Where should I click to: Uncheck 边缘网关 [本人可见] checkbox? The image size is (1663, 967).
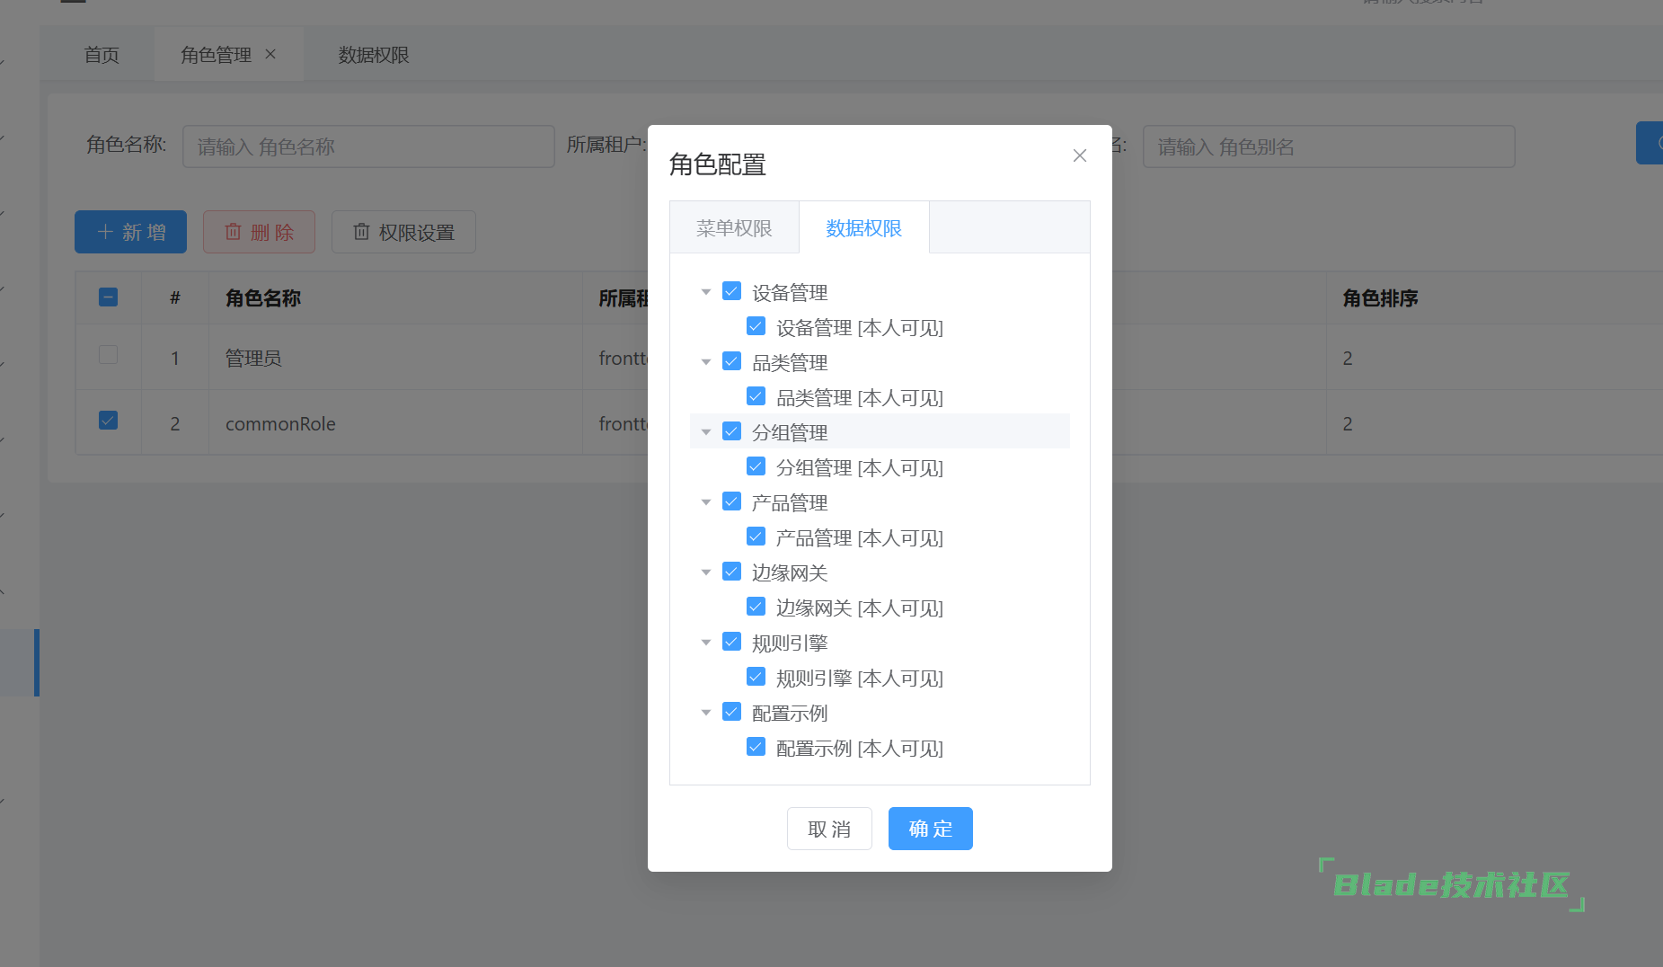(x=756, y=607)
